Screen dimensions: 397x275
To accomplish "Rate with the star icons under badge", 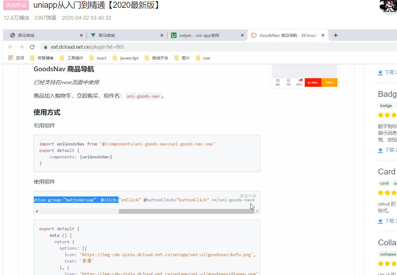I will 387,115.
